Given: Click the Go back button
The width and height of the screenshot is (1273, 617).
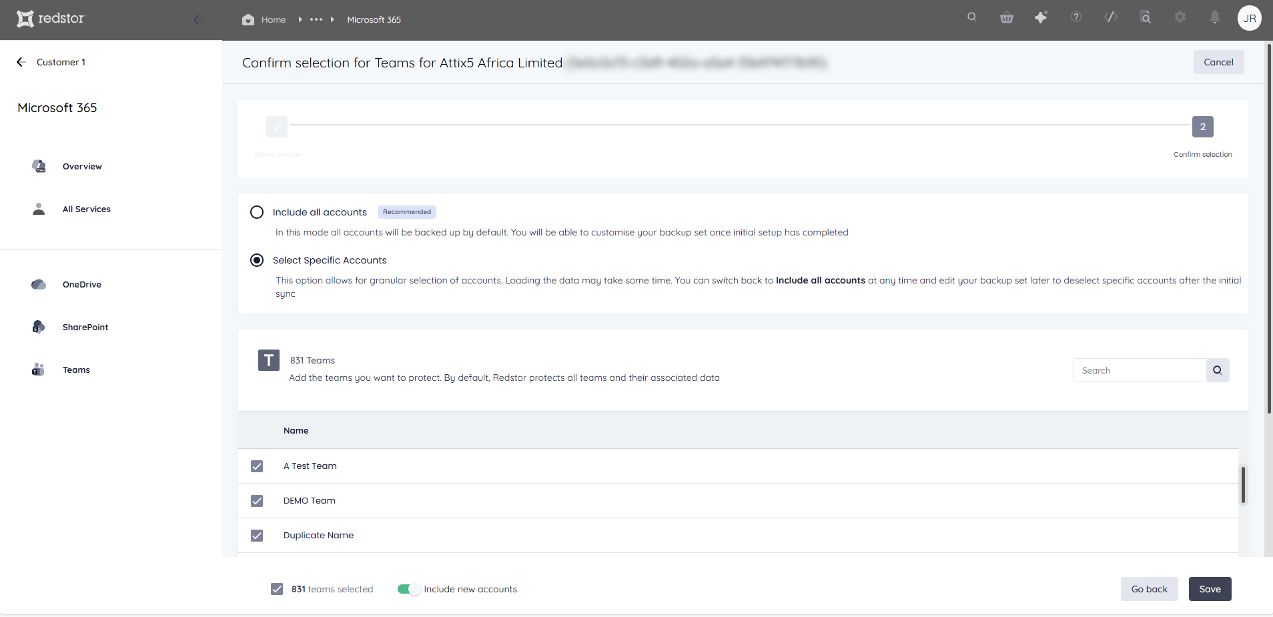Looking at the screenshot, I should click(x=1149, y=589).
